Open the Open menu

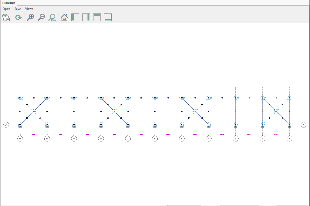(6, 9)
